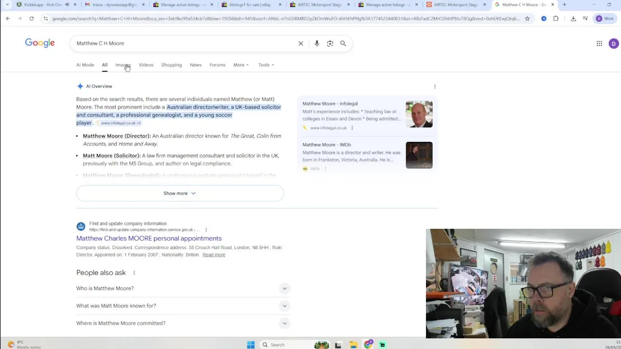Open the People also ask options
The width and height of the screenshot is (621, 349).
point(134,273)
